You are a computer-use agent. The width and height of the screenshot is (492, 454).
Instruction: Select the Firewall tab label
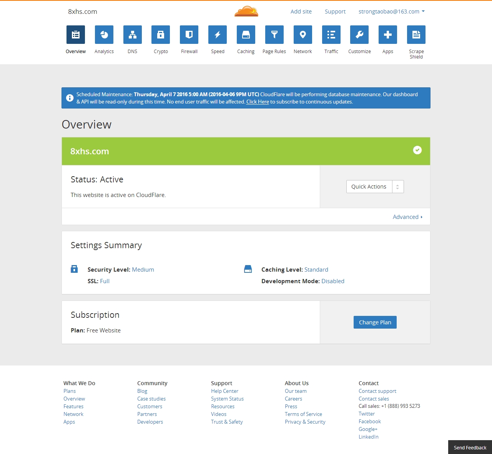coord(189,52)
